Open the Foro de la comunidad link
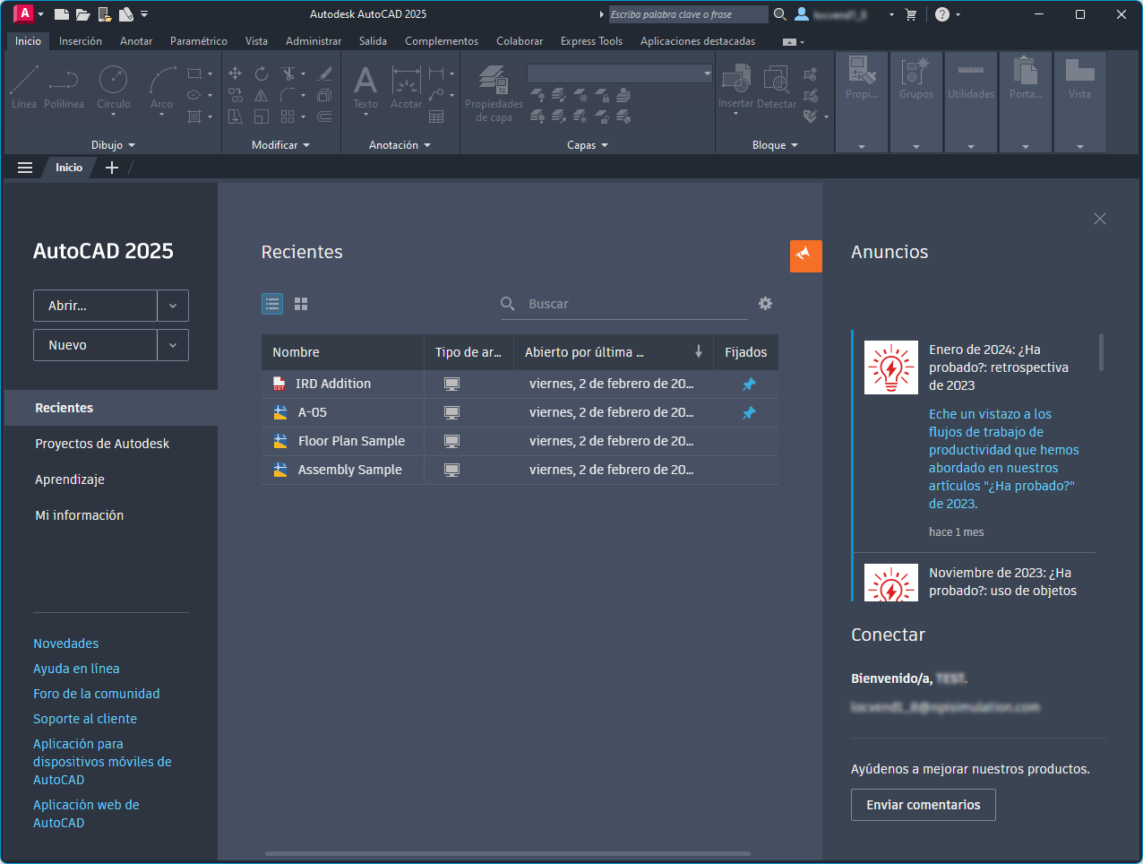Image resolution: width=1143 pixels, height=864 pixels. pyautogui.click(x=97, y=694)
